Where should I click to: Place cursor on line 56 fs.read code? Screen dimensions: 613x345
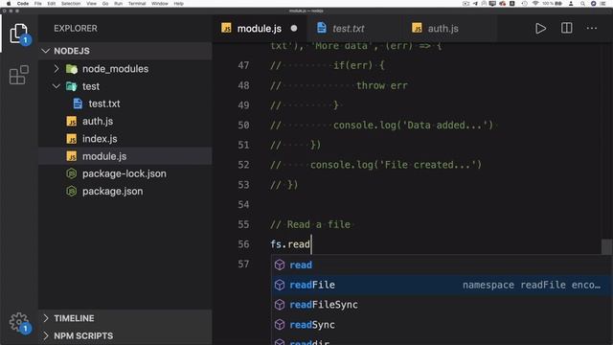click(290, 244)
